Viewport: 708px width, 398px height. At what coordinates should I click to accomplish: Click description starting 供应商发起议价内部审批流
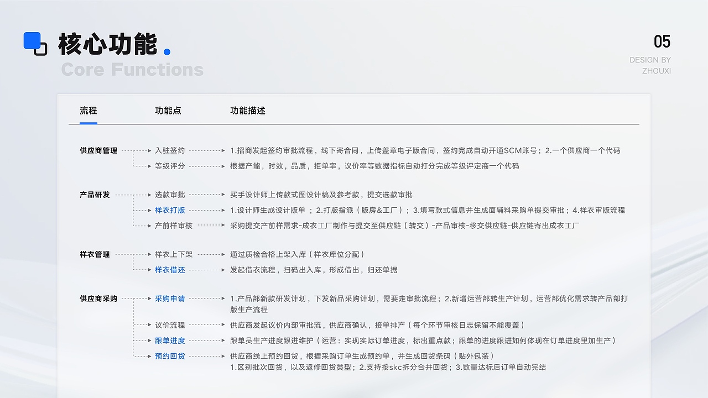377,325
